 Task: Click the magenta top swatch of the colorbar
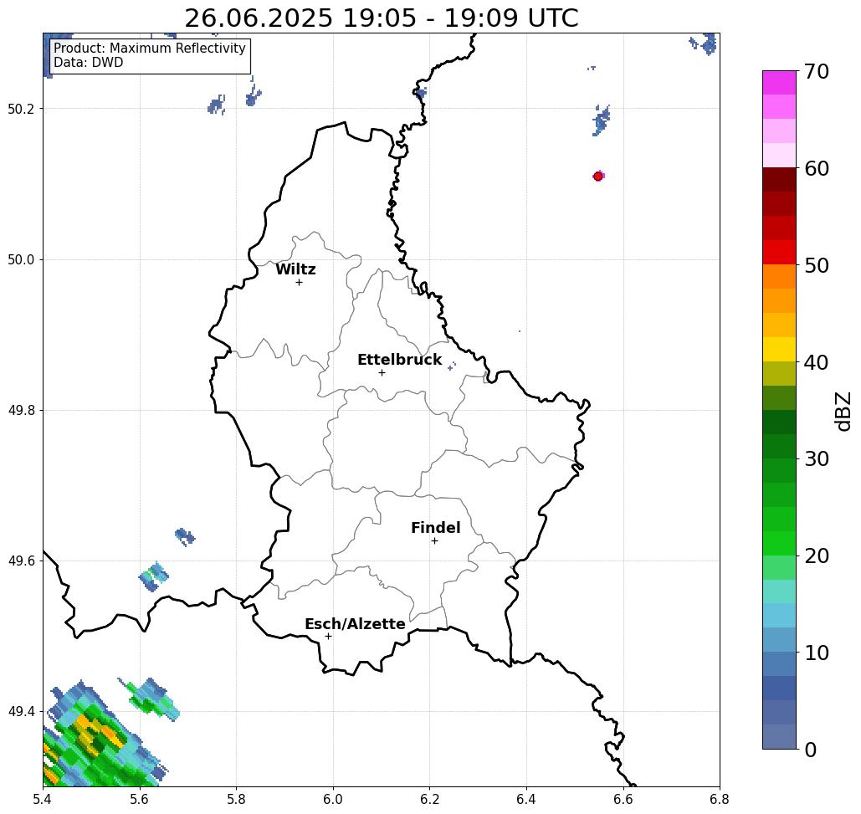[779, 83]
